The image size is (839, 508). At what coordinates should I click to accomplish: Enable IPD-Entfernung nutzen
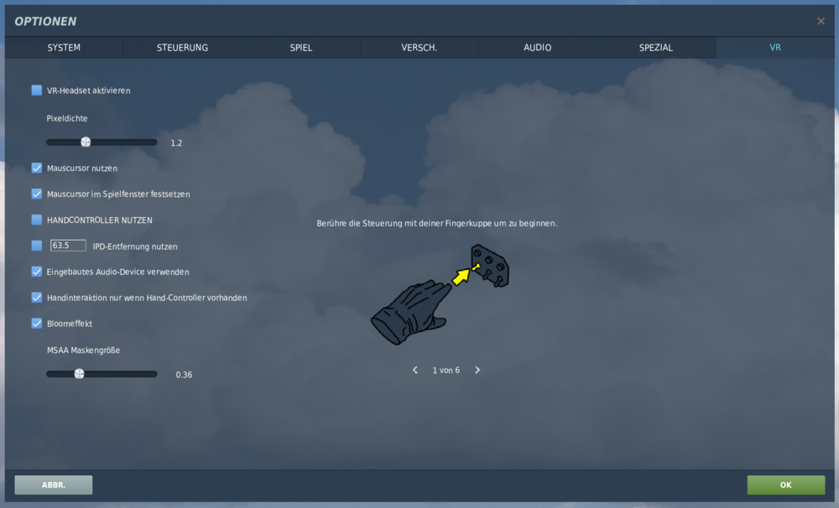(x=36, y=246)
